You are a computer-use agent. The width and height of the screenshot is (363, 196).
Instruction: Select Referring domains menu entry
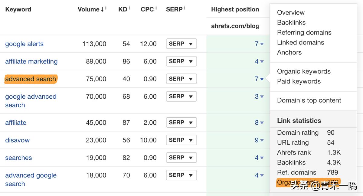pos(304,32)
